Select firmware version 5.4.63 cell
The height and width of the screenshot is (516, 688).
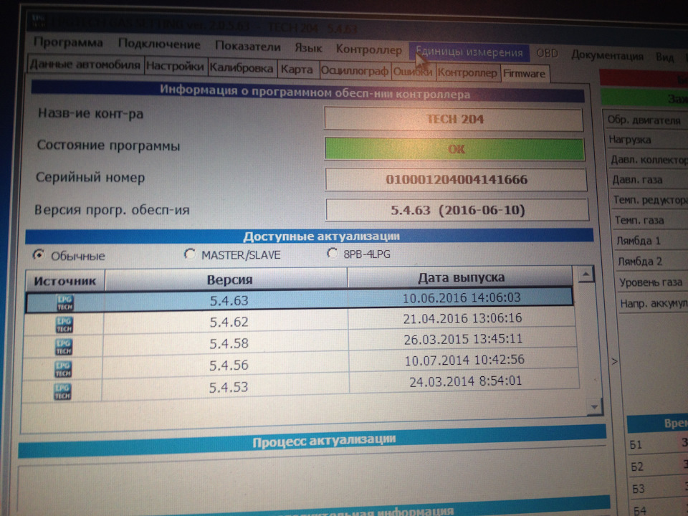click(x=227, y=300)
